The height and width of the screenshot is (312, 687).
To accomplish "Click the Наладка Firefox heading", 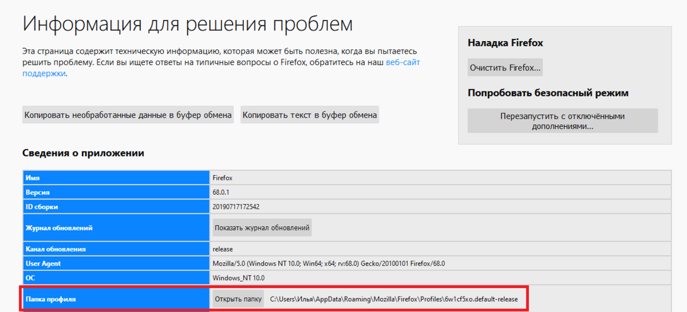I will click(506, 43).
